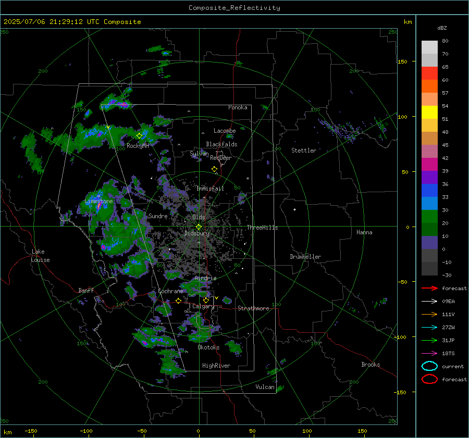Image resolution: width=469 pixels, height=438 pixels.
Task: Click the cyan 'current' ellipse legend icon
Action: coord(429,366)
